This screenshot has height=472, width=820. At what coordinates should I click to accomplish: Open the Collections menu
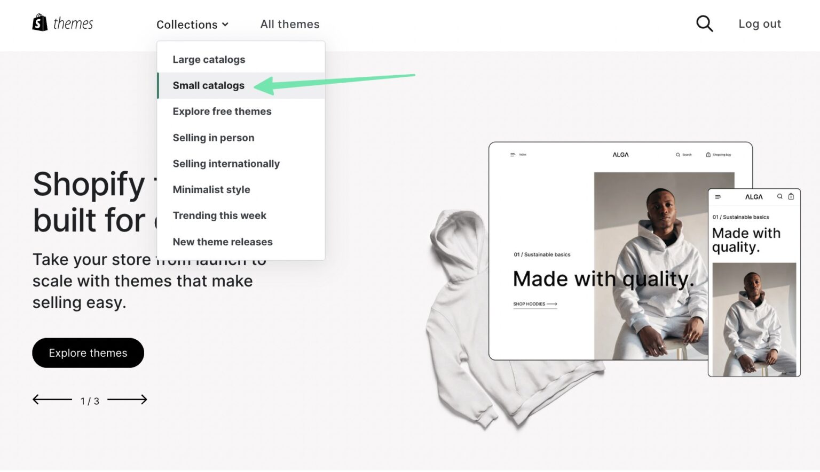[x=188, y=24]
